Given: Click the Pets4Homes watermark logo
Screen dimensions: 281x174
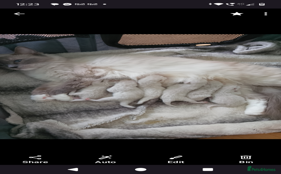Looking at the screenshot, I should tap(261, 169).
